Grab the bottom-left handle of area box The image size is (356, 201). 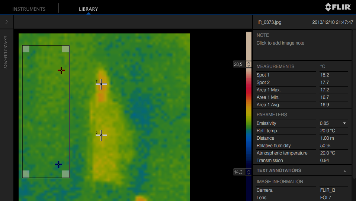tap(26, 174)
